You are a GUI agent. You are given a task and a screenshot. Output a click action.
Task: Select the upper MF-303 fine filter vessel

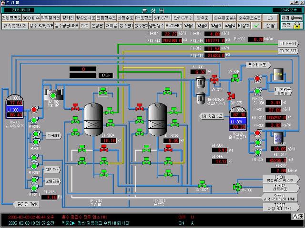click(201, 82)
